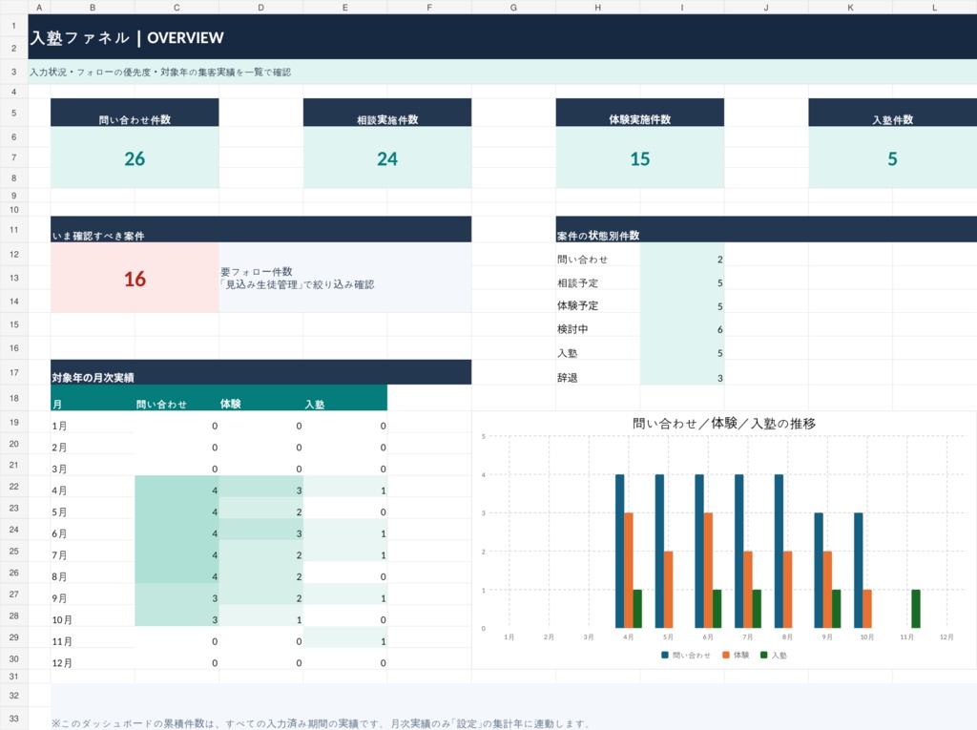Image resolution: width=977 pixels, height=730 pixels.
Task: Click the 4月 問い合わせ value cell
Action: [x=177, y=487]
